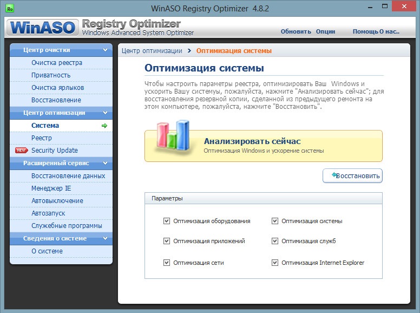Minimize the WinASO window
This screenshot has width=420, height=313.
point(370,6)
